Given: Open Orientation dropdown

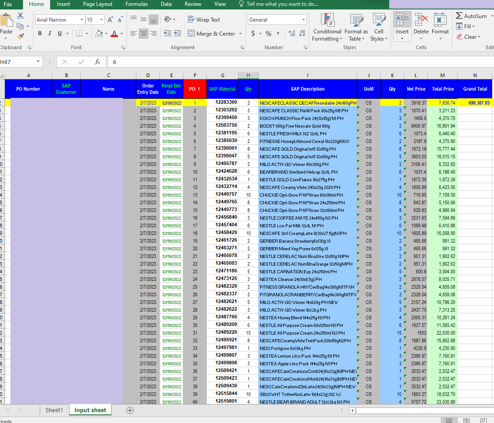Looking at the screenshot, I should pyautogui.click(x=169, y=19).
